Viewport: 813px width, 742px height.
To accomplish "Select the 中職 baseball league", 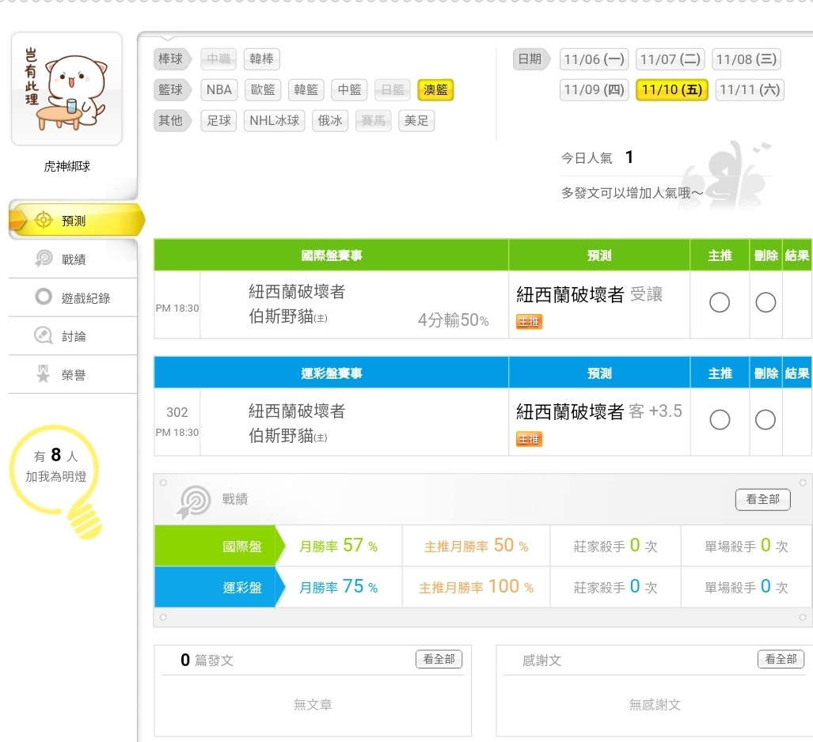I will [218, 59].
